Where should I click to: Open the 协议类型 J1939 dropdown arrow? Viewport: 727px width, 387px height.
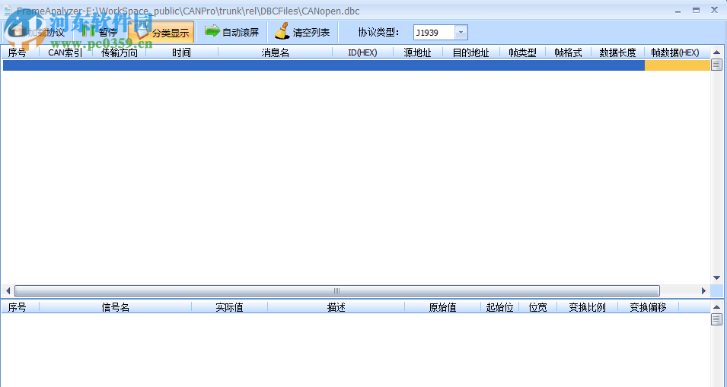click(461, 33)
